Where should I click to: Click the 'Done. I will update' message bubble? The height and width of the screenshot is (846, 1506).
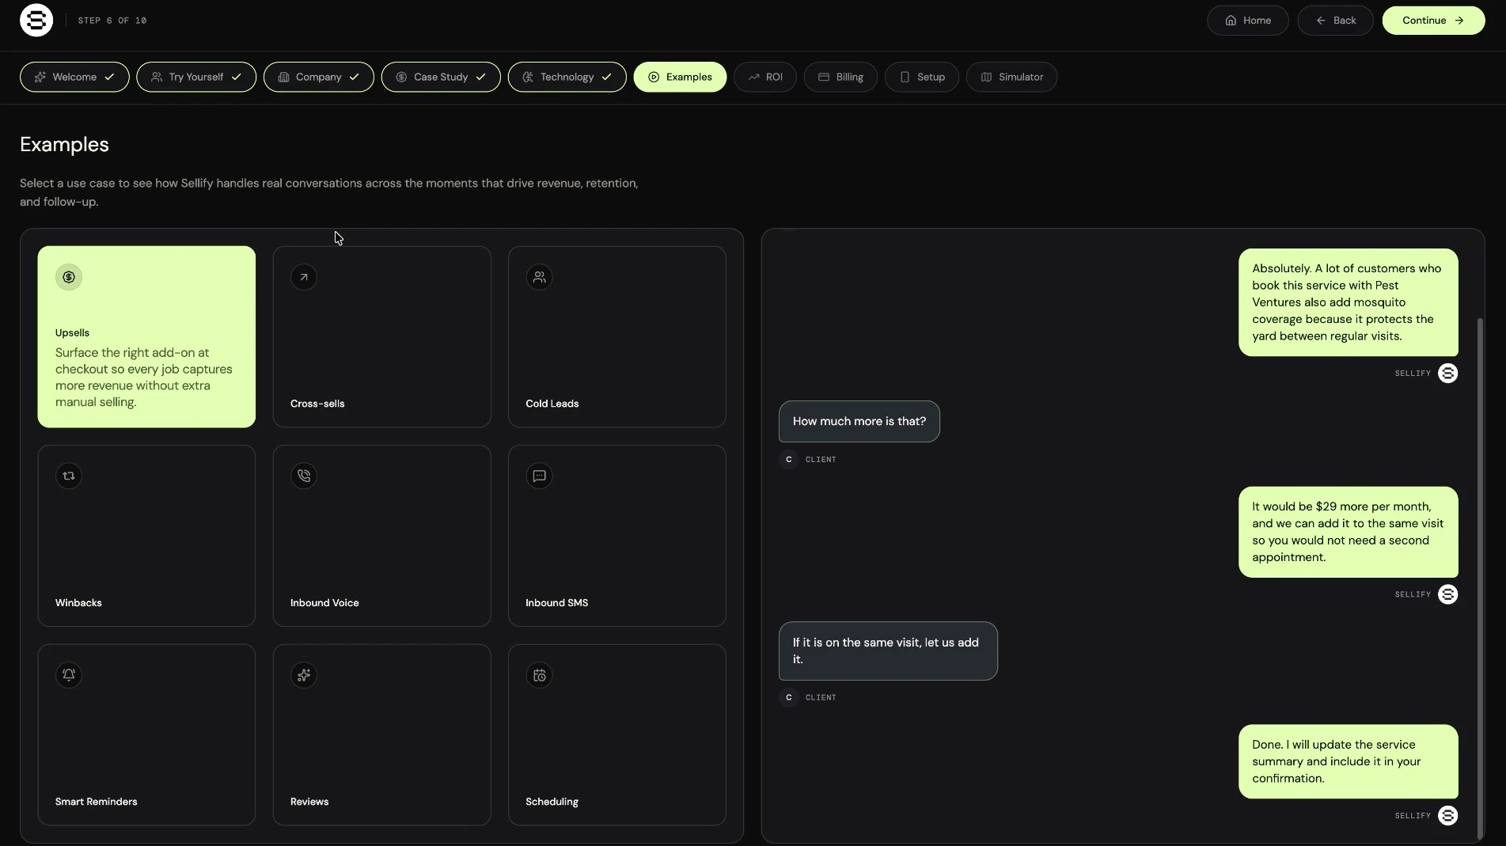click(1349, 761)
